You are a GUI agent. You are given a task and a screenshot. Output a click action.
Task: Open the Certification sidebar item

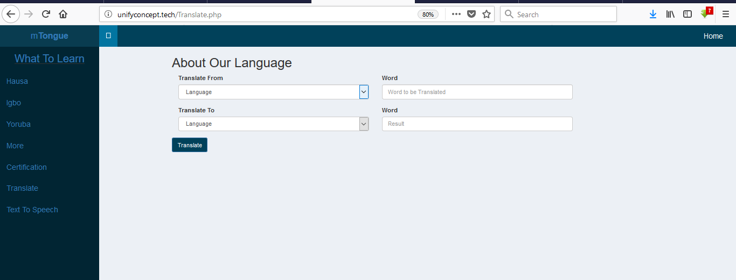pyautogui.click(x=26, y=167)
